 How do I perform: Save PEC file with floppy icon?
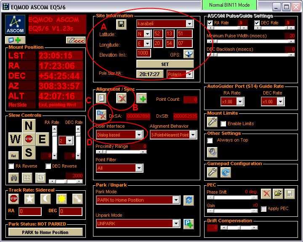(290, 194)
